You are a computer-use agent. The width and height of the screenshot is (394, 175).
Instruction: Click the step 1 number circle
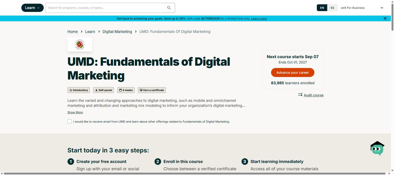pos(71,161)
